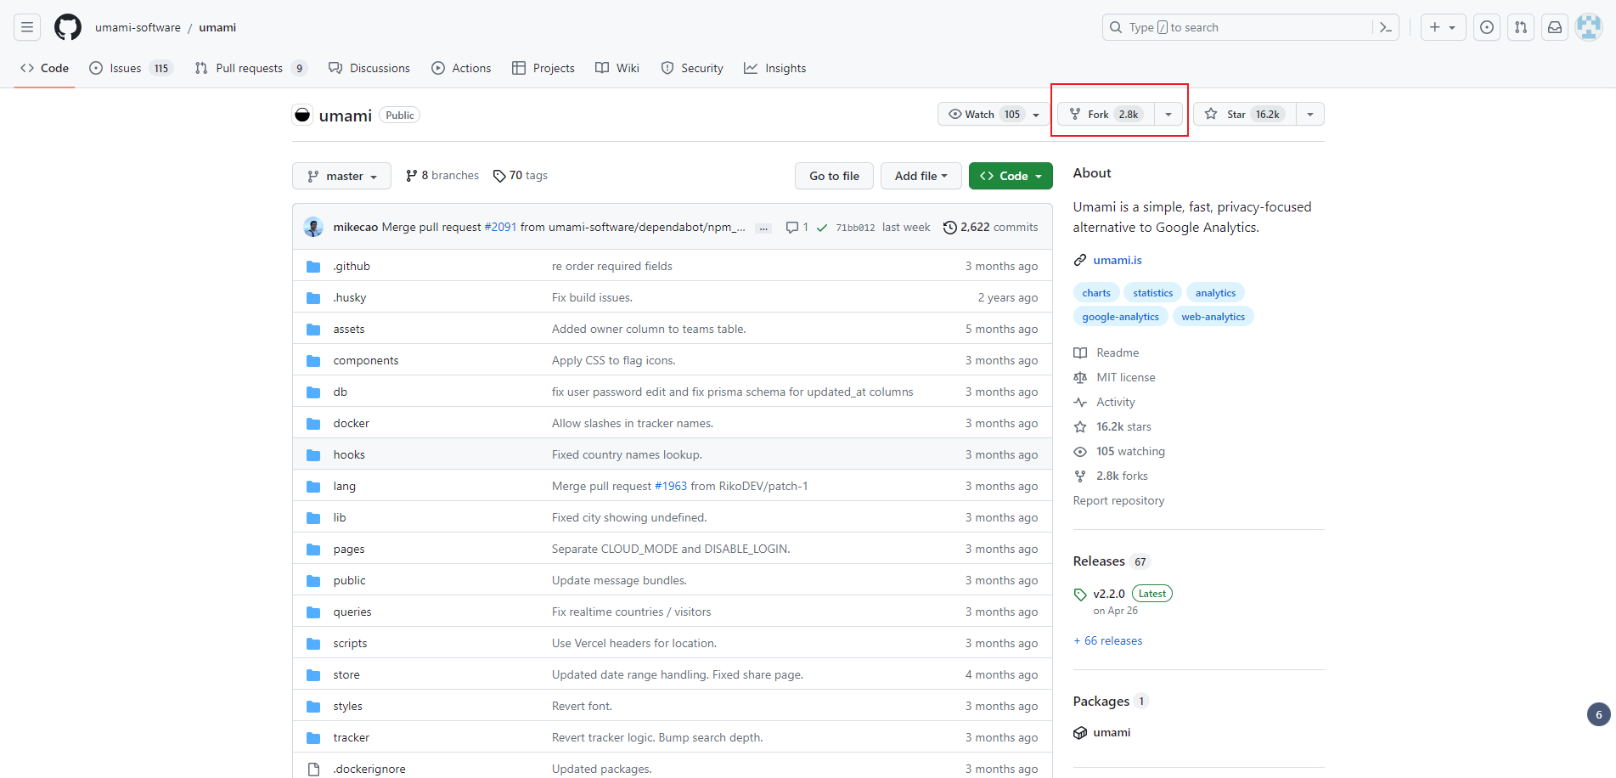Open the umami.is website link
This screenshot has height=778, width=1616.
pyautogui.click(x=1118, y=260)
